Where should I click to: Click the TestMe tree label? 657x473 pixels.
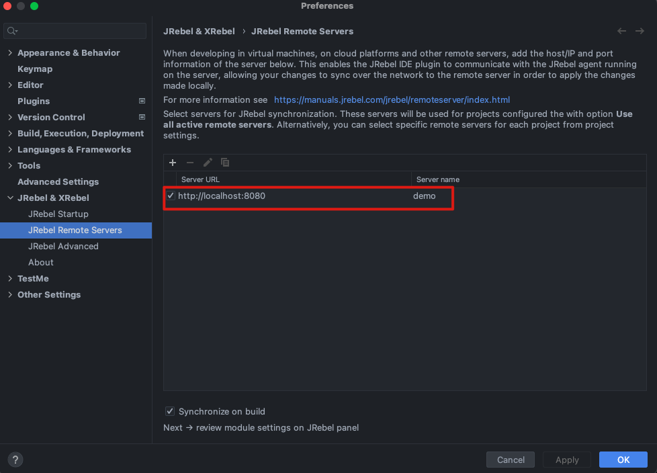pyautogui.click(x=33, y=279)
